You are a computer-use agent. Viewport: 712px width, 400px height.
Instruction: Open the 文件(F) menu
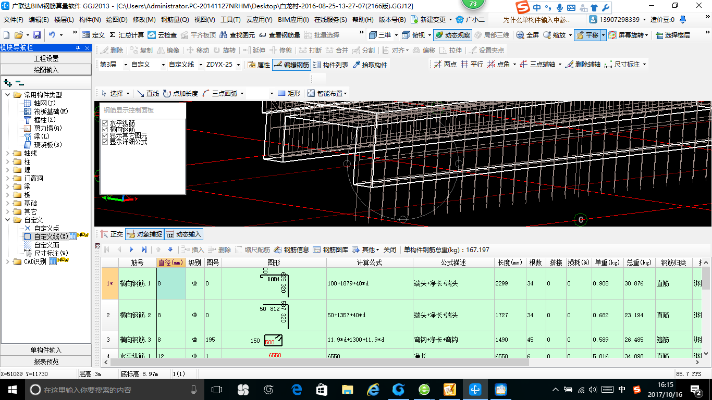pos(14,20)
